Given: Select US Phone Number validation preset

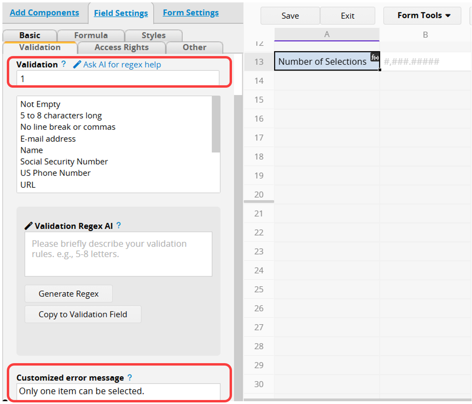Looking at the screenshot, I should [x=56, y=173].
